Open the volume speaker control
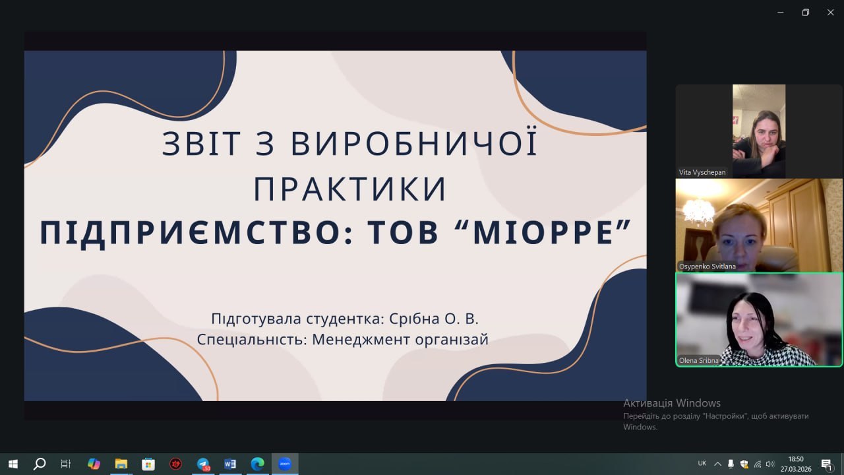 click(x=769, y=464)
